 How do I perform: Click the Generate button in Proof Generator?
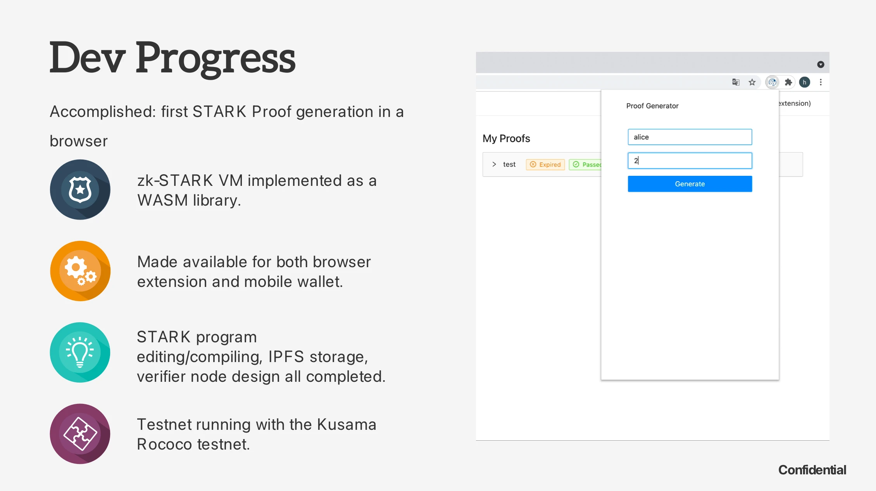click(690, 184)
